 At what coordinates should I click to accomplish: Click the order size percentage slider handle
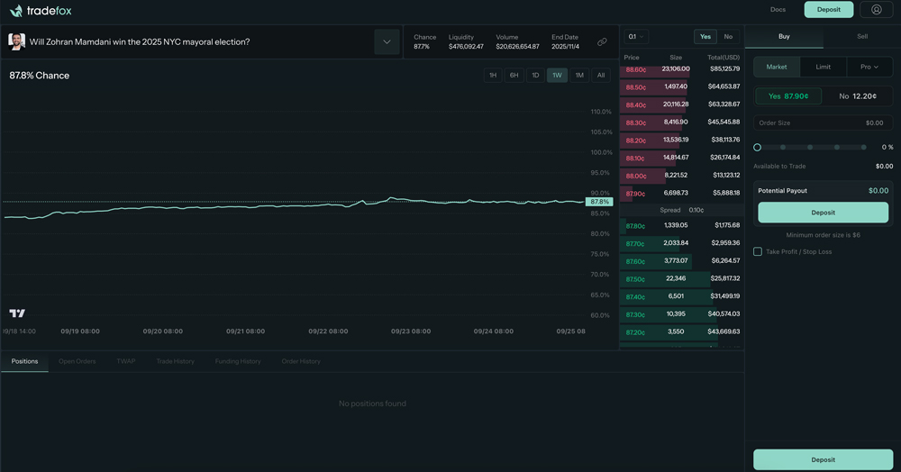tap(757, 147)
